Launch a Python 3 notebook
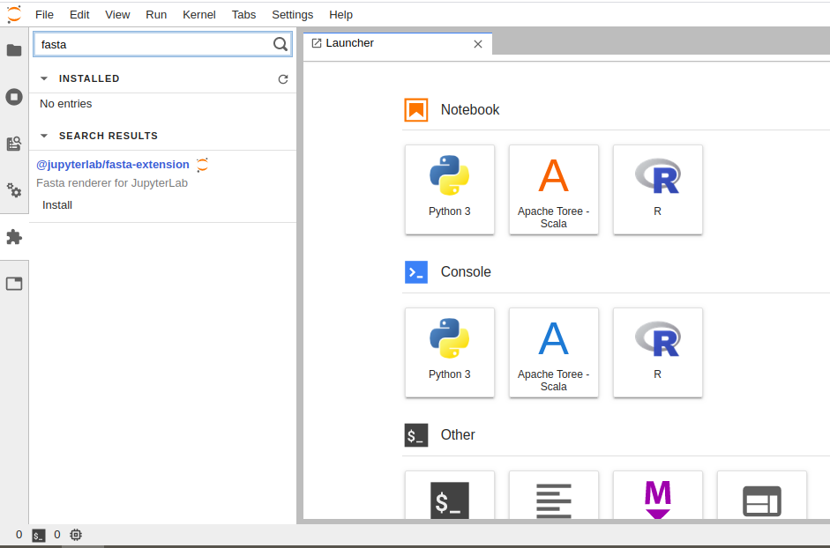Screen dimensions: 830x548 (x=450, y=189)
